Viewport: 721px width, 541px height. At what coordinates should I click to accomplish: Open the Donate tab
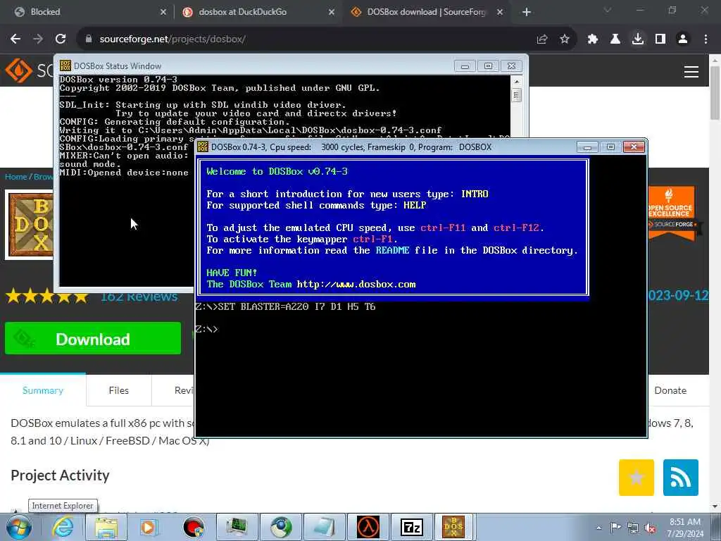(670, 390)
